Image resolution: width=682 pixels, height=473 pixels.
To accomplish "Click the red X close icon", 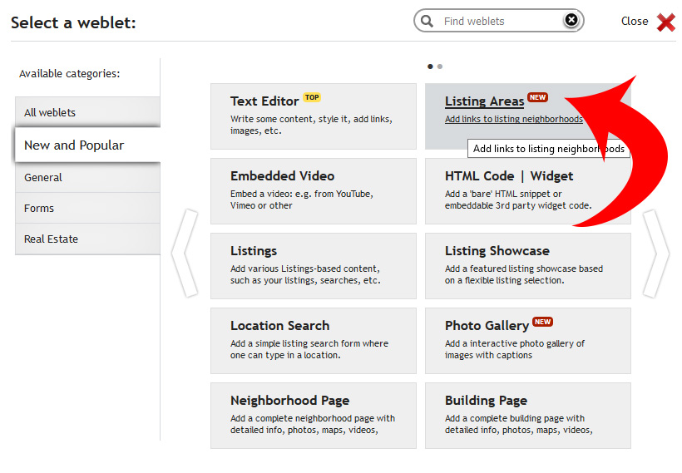I will tap(666, 22).
